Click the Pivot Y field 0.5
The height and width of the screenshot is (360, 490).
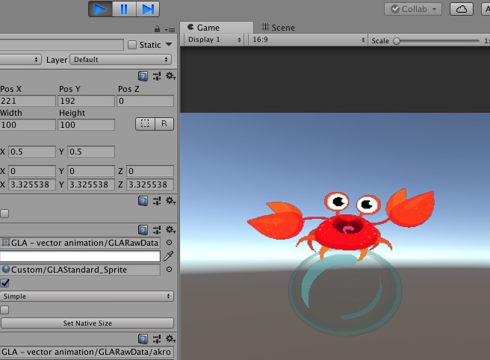[91, 152]
